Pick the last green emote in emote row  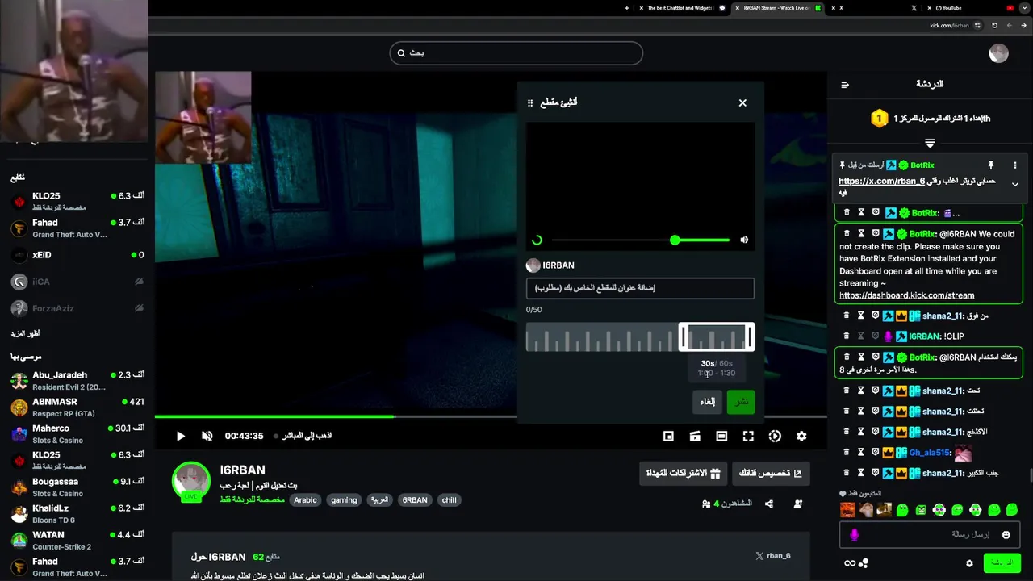tap(1012, 510)
